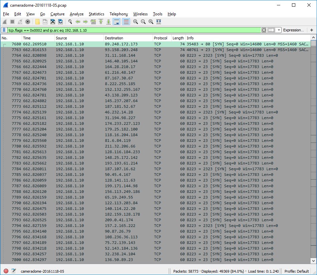This screenshot has width=317, height=275.
Task: Open capture options gear icon
Action: (x=28, y=22)
